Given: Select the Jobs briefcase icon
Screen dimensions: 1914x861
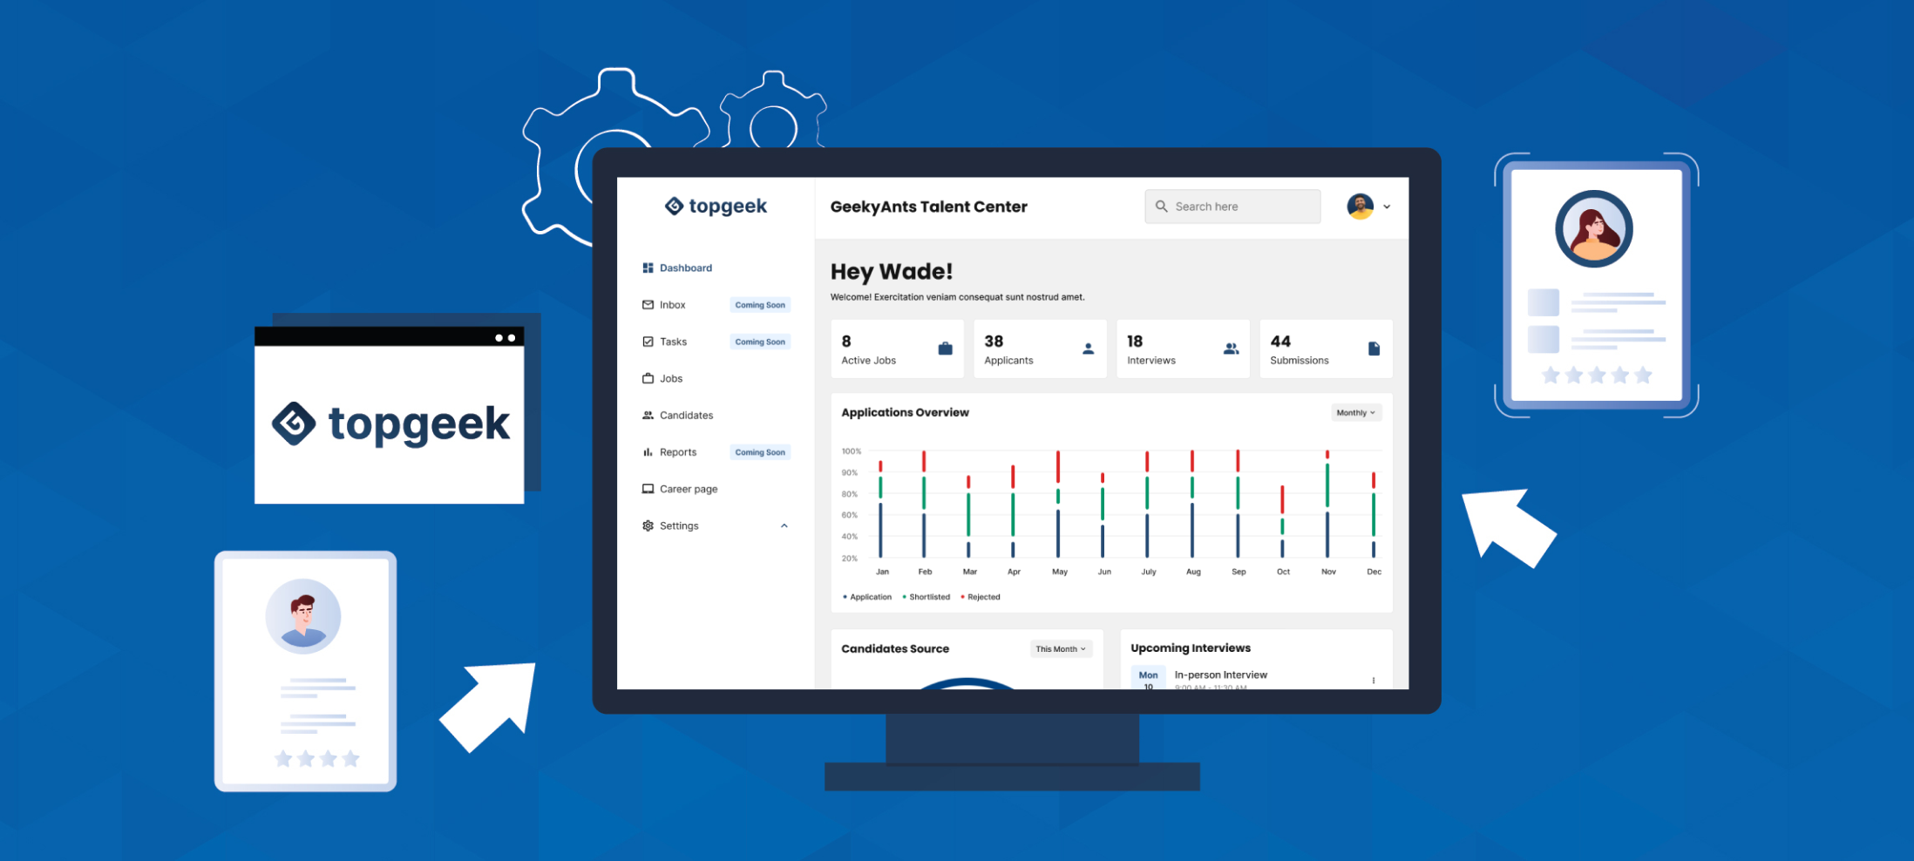Looking at the screenshot, I should [647, 378].
